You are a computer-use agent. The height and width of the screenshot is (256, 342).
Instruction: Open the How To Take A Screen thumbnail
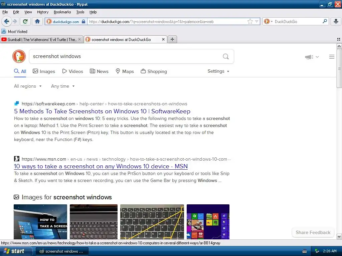coord(40,222)
